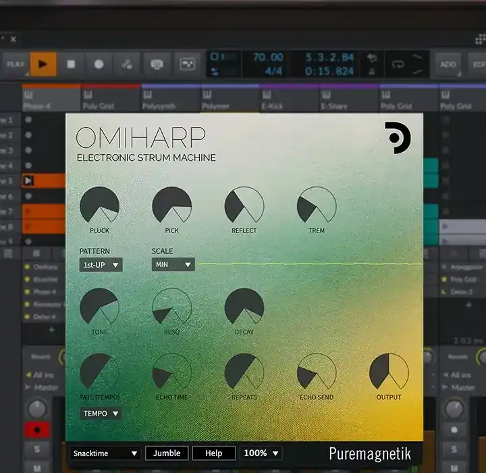Click the scene 3 clip slot dot
486x473 pixels.
pyautogui.click(x=28, y=150)
